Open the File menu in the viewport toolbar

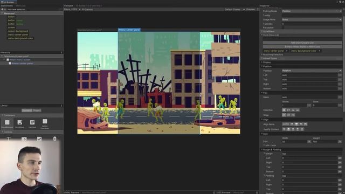[67, 10]
